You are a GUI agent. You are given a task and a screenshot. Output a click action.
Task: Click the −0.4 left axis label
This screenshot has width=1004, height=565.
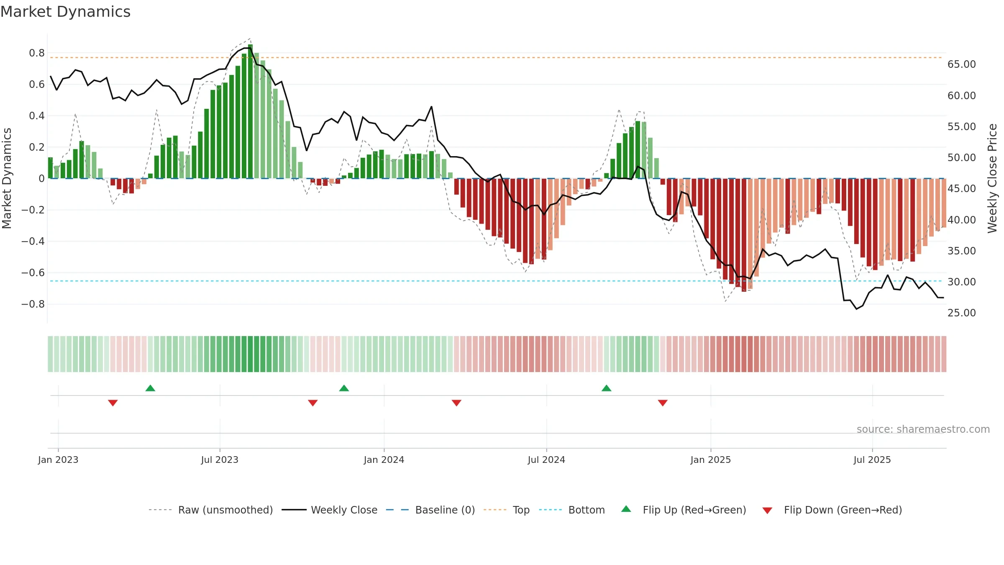[x=33, y=241]
